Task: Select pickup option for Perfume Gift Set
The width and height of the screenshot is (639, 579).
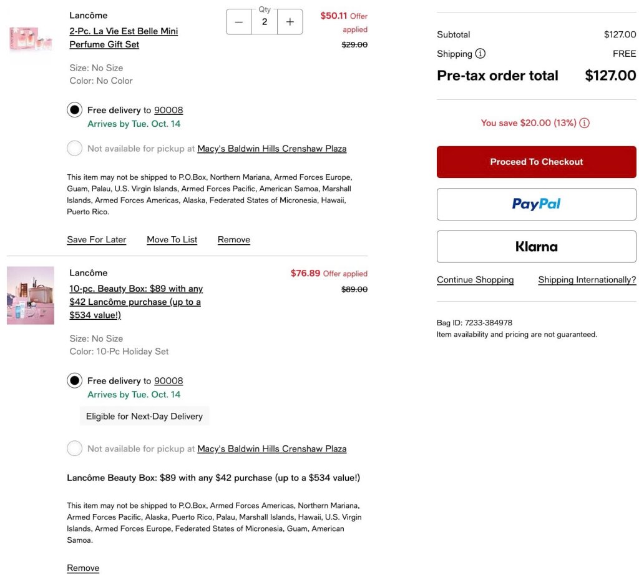Action: [x=75, y=149]
